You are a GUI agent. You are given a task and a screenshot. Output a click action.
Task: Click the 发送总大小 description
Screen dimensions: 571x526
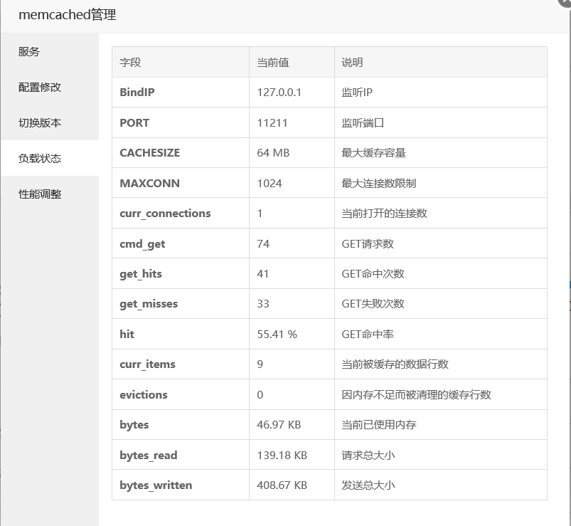[x=368, y=485]
